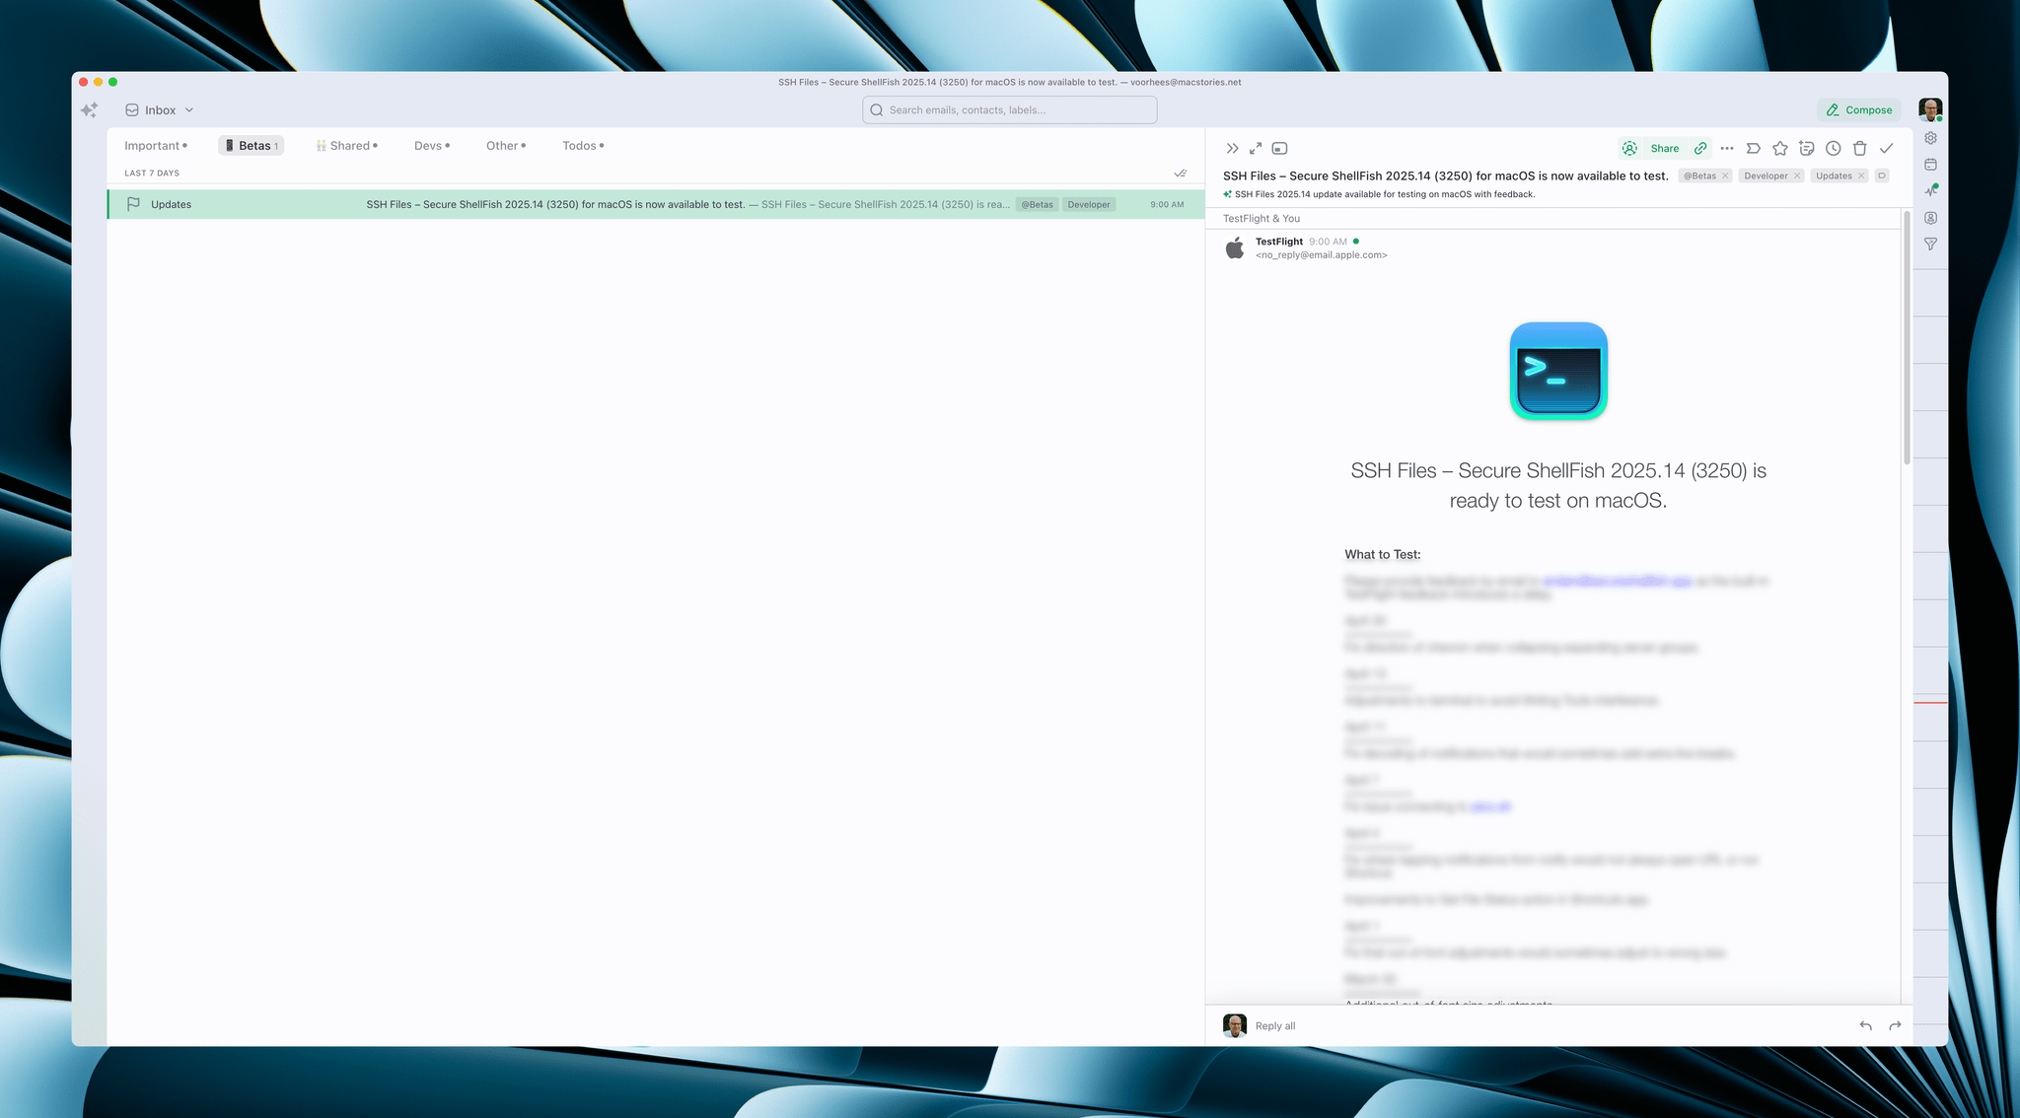Open settings gear in right sidebar
Image resolution: width=2020 pixels, height=1118 pixels.
pyautogui.click(x=1930, y=138)
